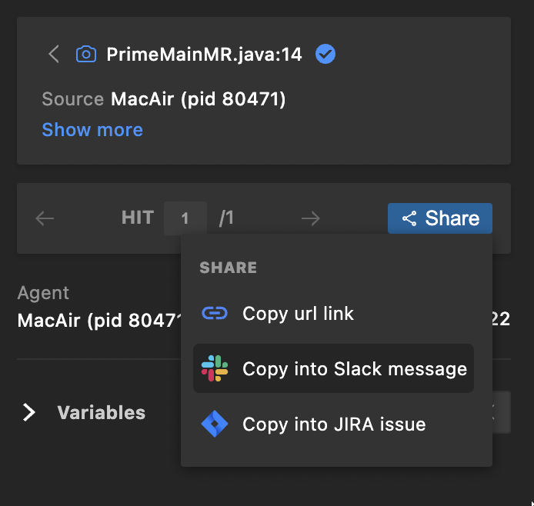This screenshot has width=534, height=506.
Task: Click the Slack logo icon
Action: (x=215, y=368)
